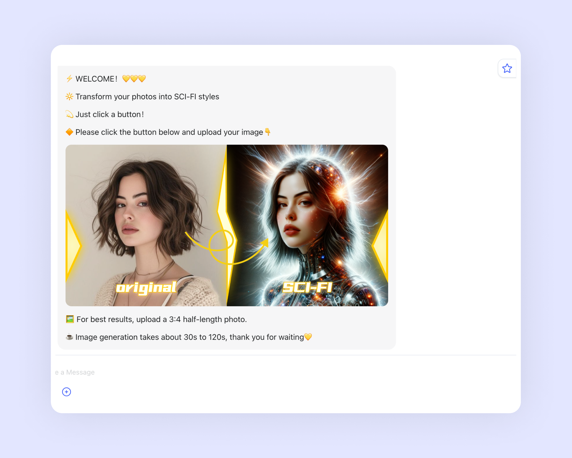
Task: Click the picture frame emoji
Action: pyautogui.click(x=70, y=319)
